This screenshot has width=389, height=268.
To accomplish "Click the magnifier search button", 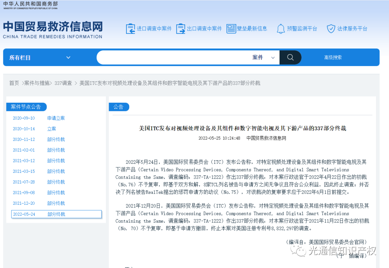I will pyautogui.click(x=290, y=57).
